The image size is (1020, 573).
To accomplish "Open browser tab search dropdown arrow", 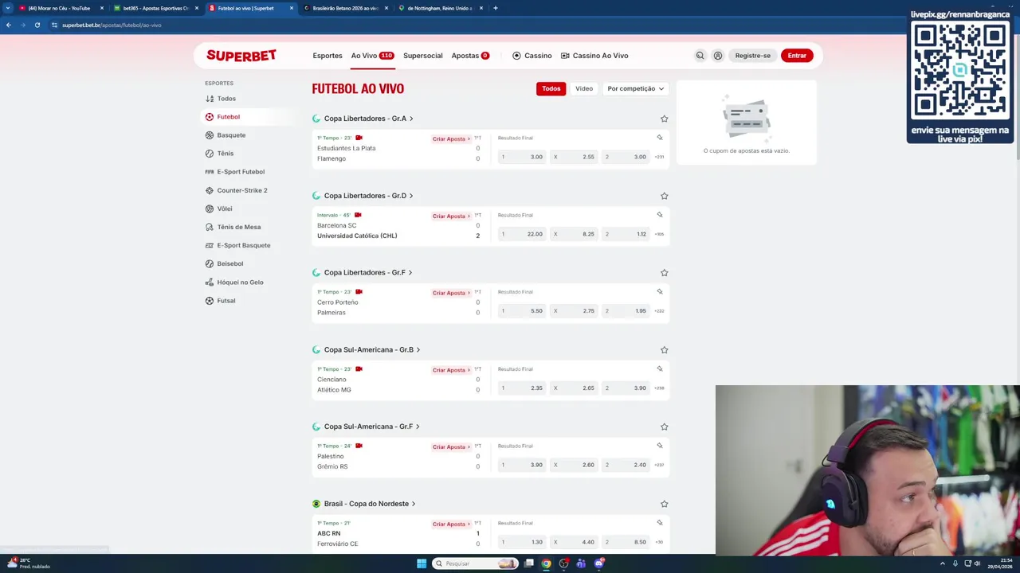I will click(8, 8).
